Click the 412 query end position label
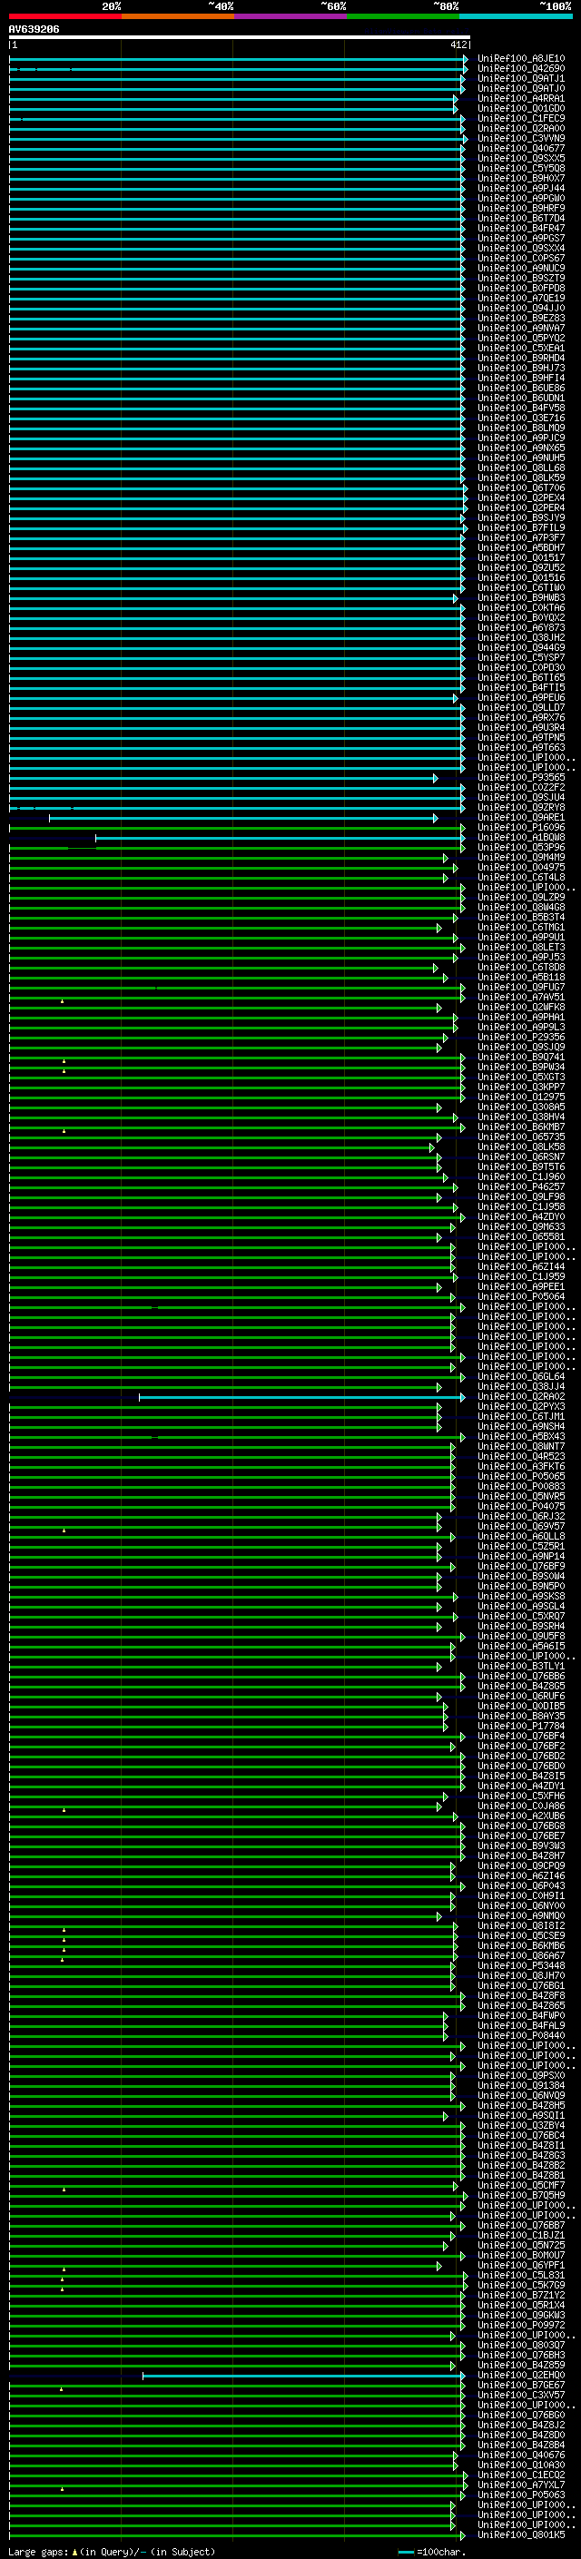 pos(458,44)
